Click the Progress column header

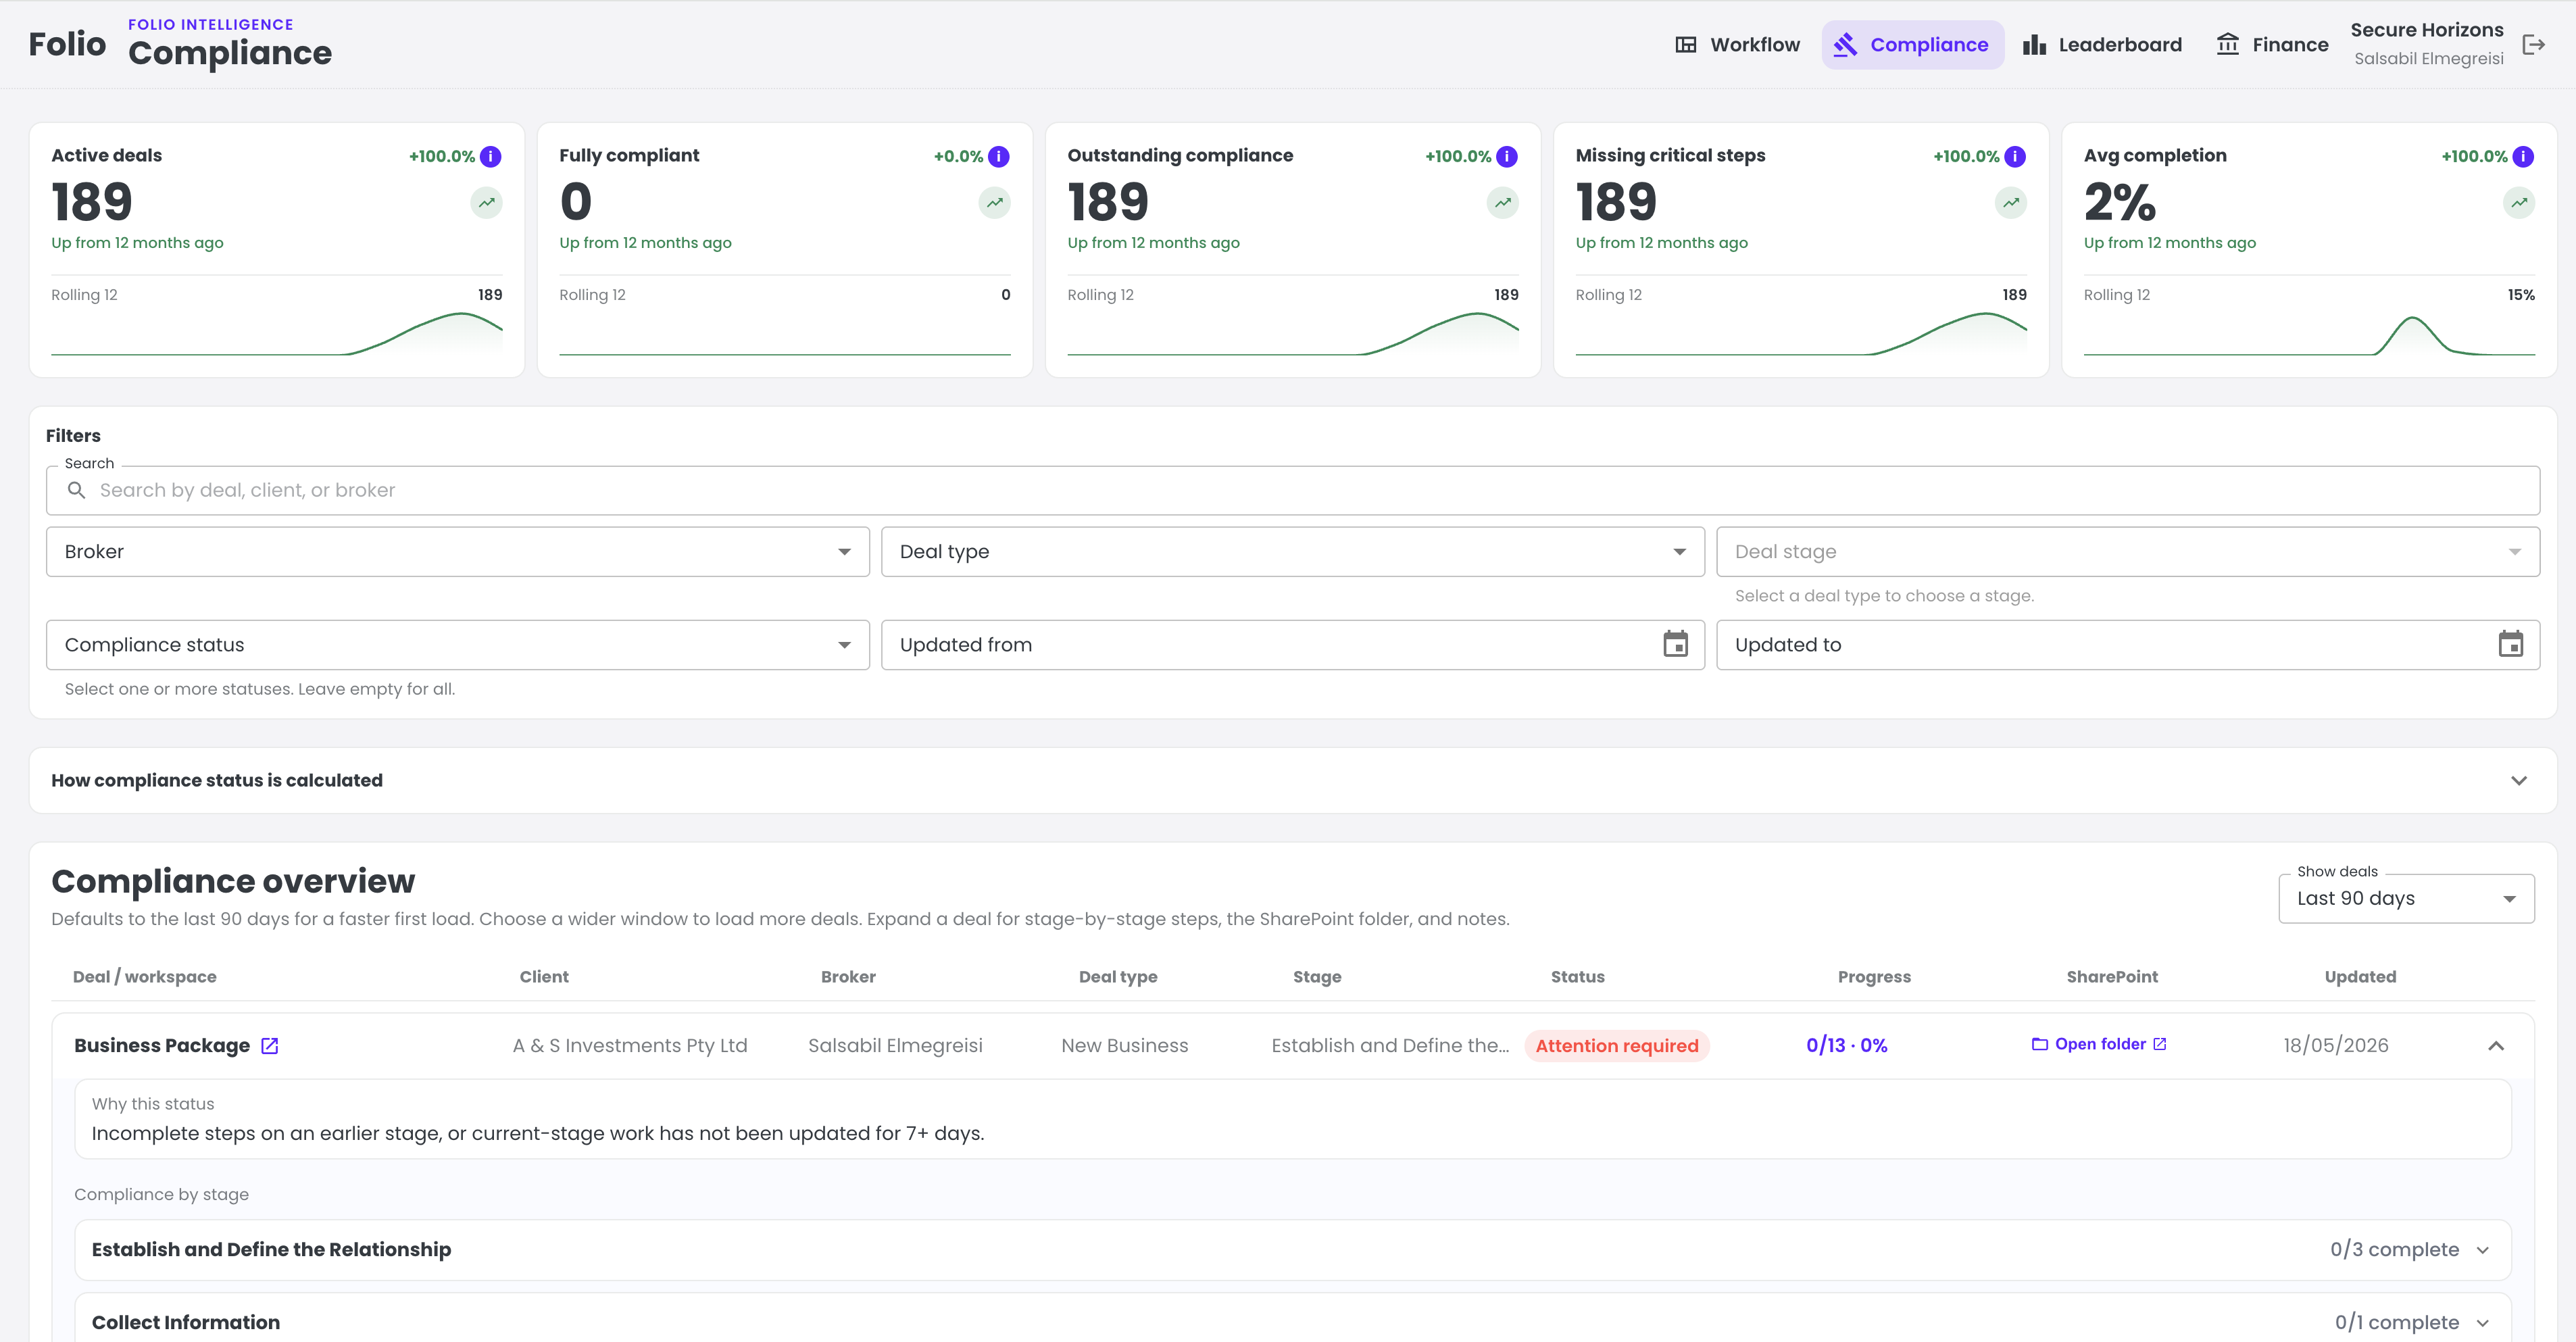point(1874,977)
